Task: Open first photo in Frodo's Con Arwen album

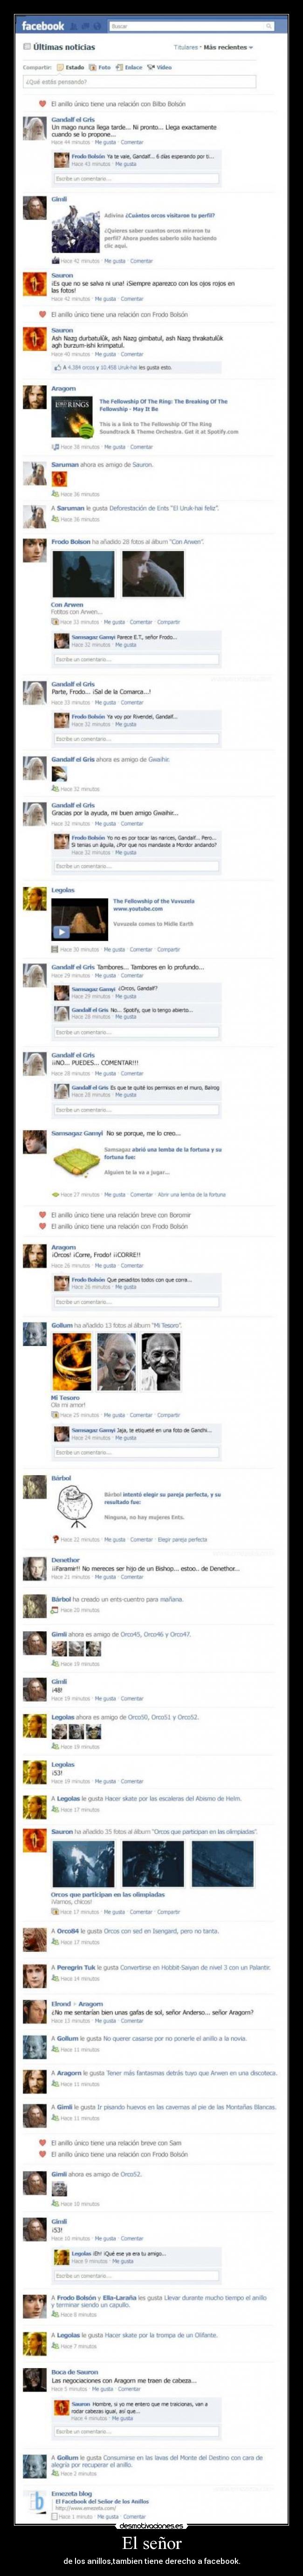Action: tap(81, 571)
